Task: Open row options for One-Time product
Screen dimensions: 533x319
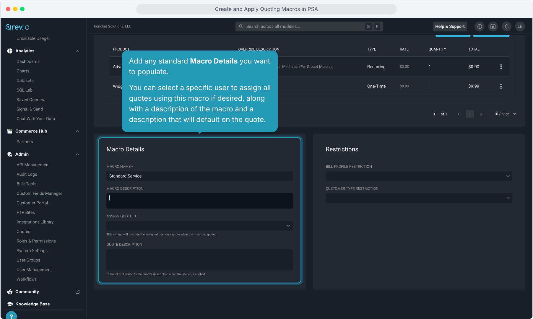Action: [501, 86]
